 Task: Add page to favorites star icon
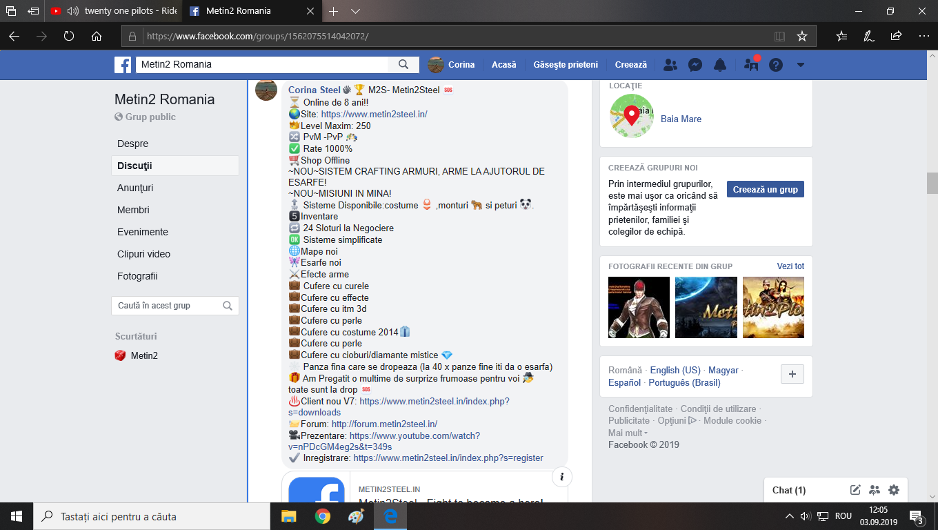[801, 36]
